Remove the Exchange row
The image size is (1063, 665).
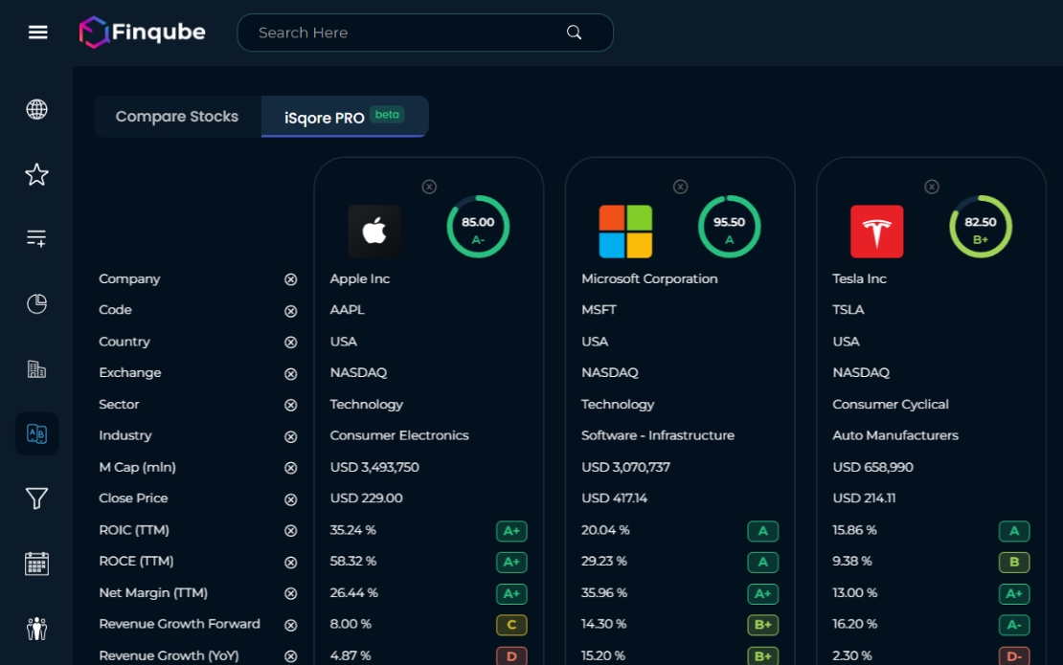pyautogui.click(x=291, y=374)
